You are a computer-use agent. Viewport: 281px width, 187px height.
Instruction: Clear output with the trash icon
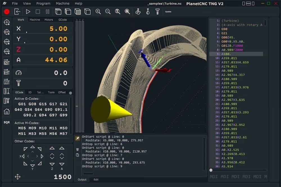click(x=78, y=149)
